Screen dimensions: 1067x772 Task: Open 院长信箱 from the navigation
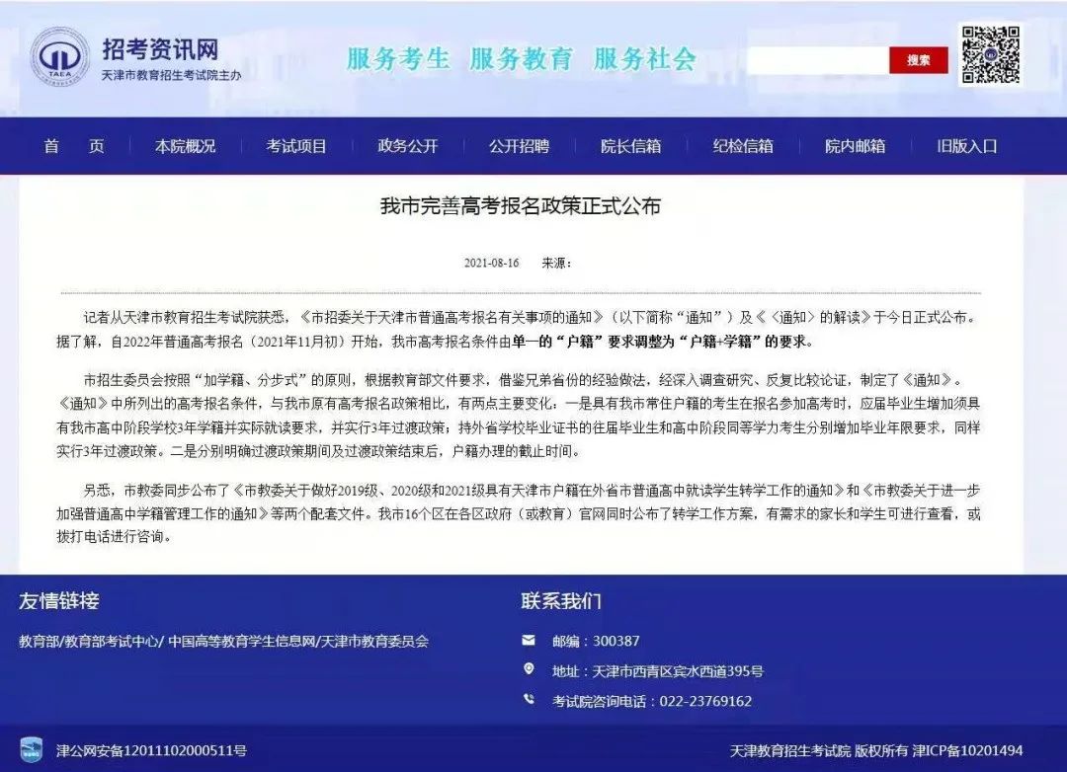tap(630, 146)
